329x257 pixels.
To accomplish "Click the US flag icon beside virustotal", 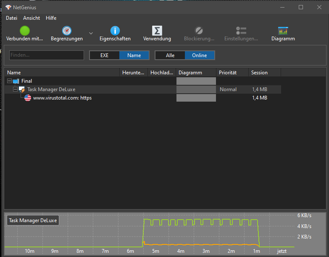I will 28,98.
